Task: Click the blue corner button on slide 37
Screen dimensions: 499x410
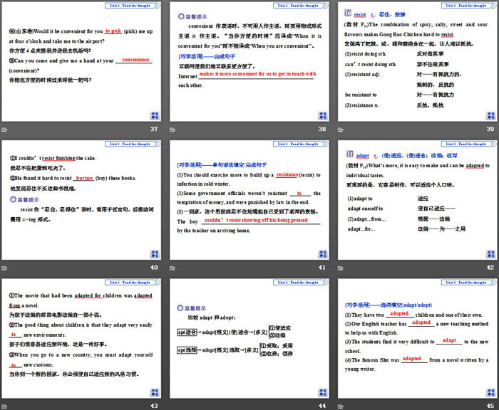Action: [x=155, y=115]
